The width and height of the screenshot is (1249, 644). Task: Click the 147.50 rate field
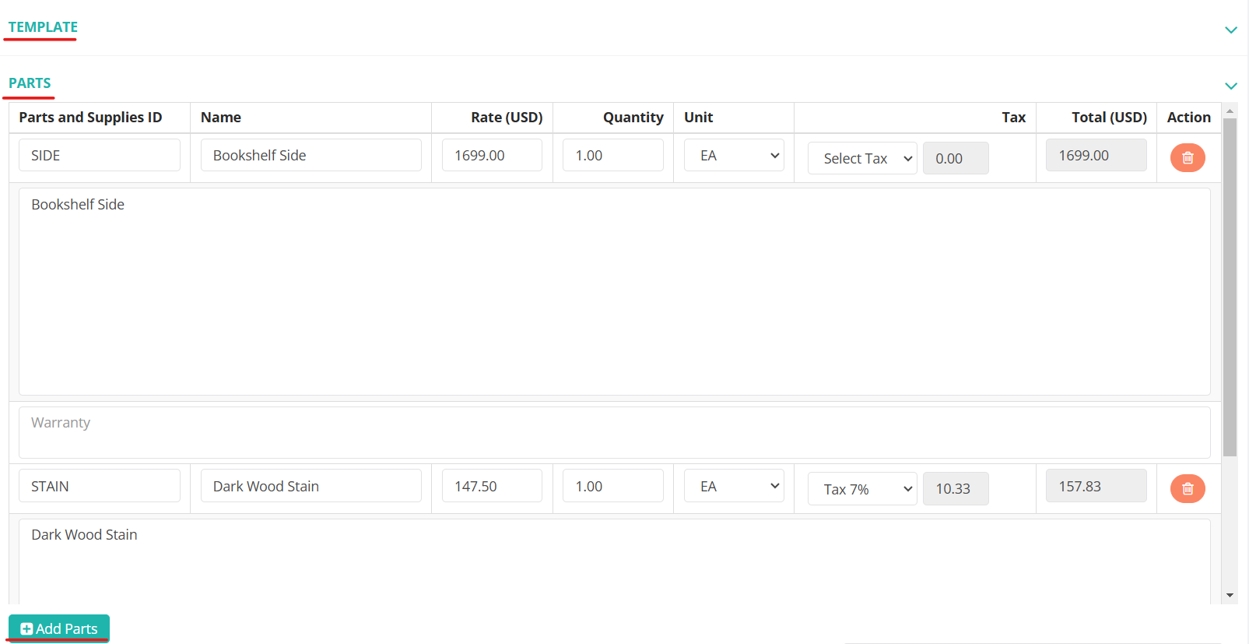coord(492,486)
